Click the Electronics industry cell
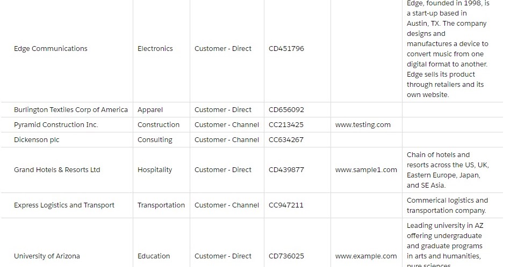 [x=155, y=49]
